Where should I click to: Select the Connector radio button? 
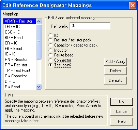click(50, 60)
